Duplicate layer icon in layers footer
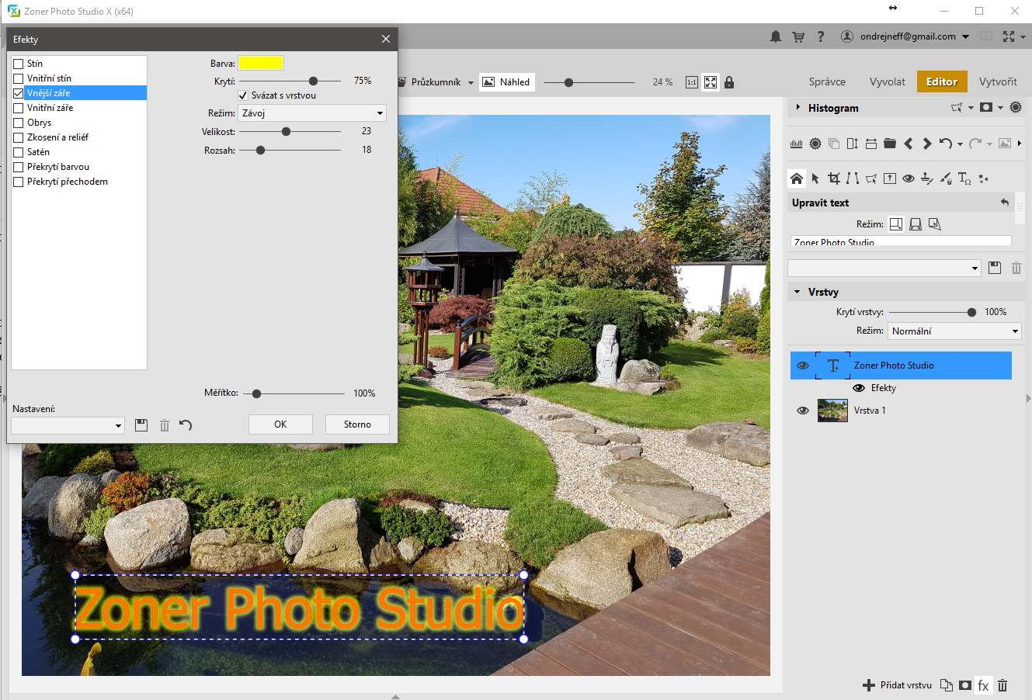Screen dimensions: 1032x700 pos(946,685)
